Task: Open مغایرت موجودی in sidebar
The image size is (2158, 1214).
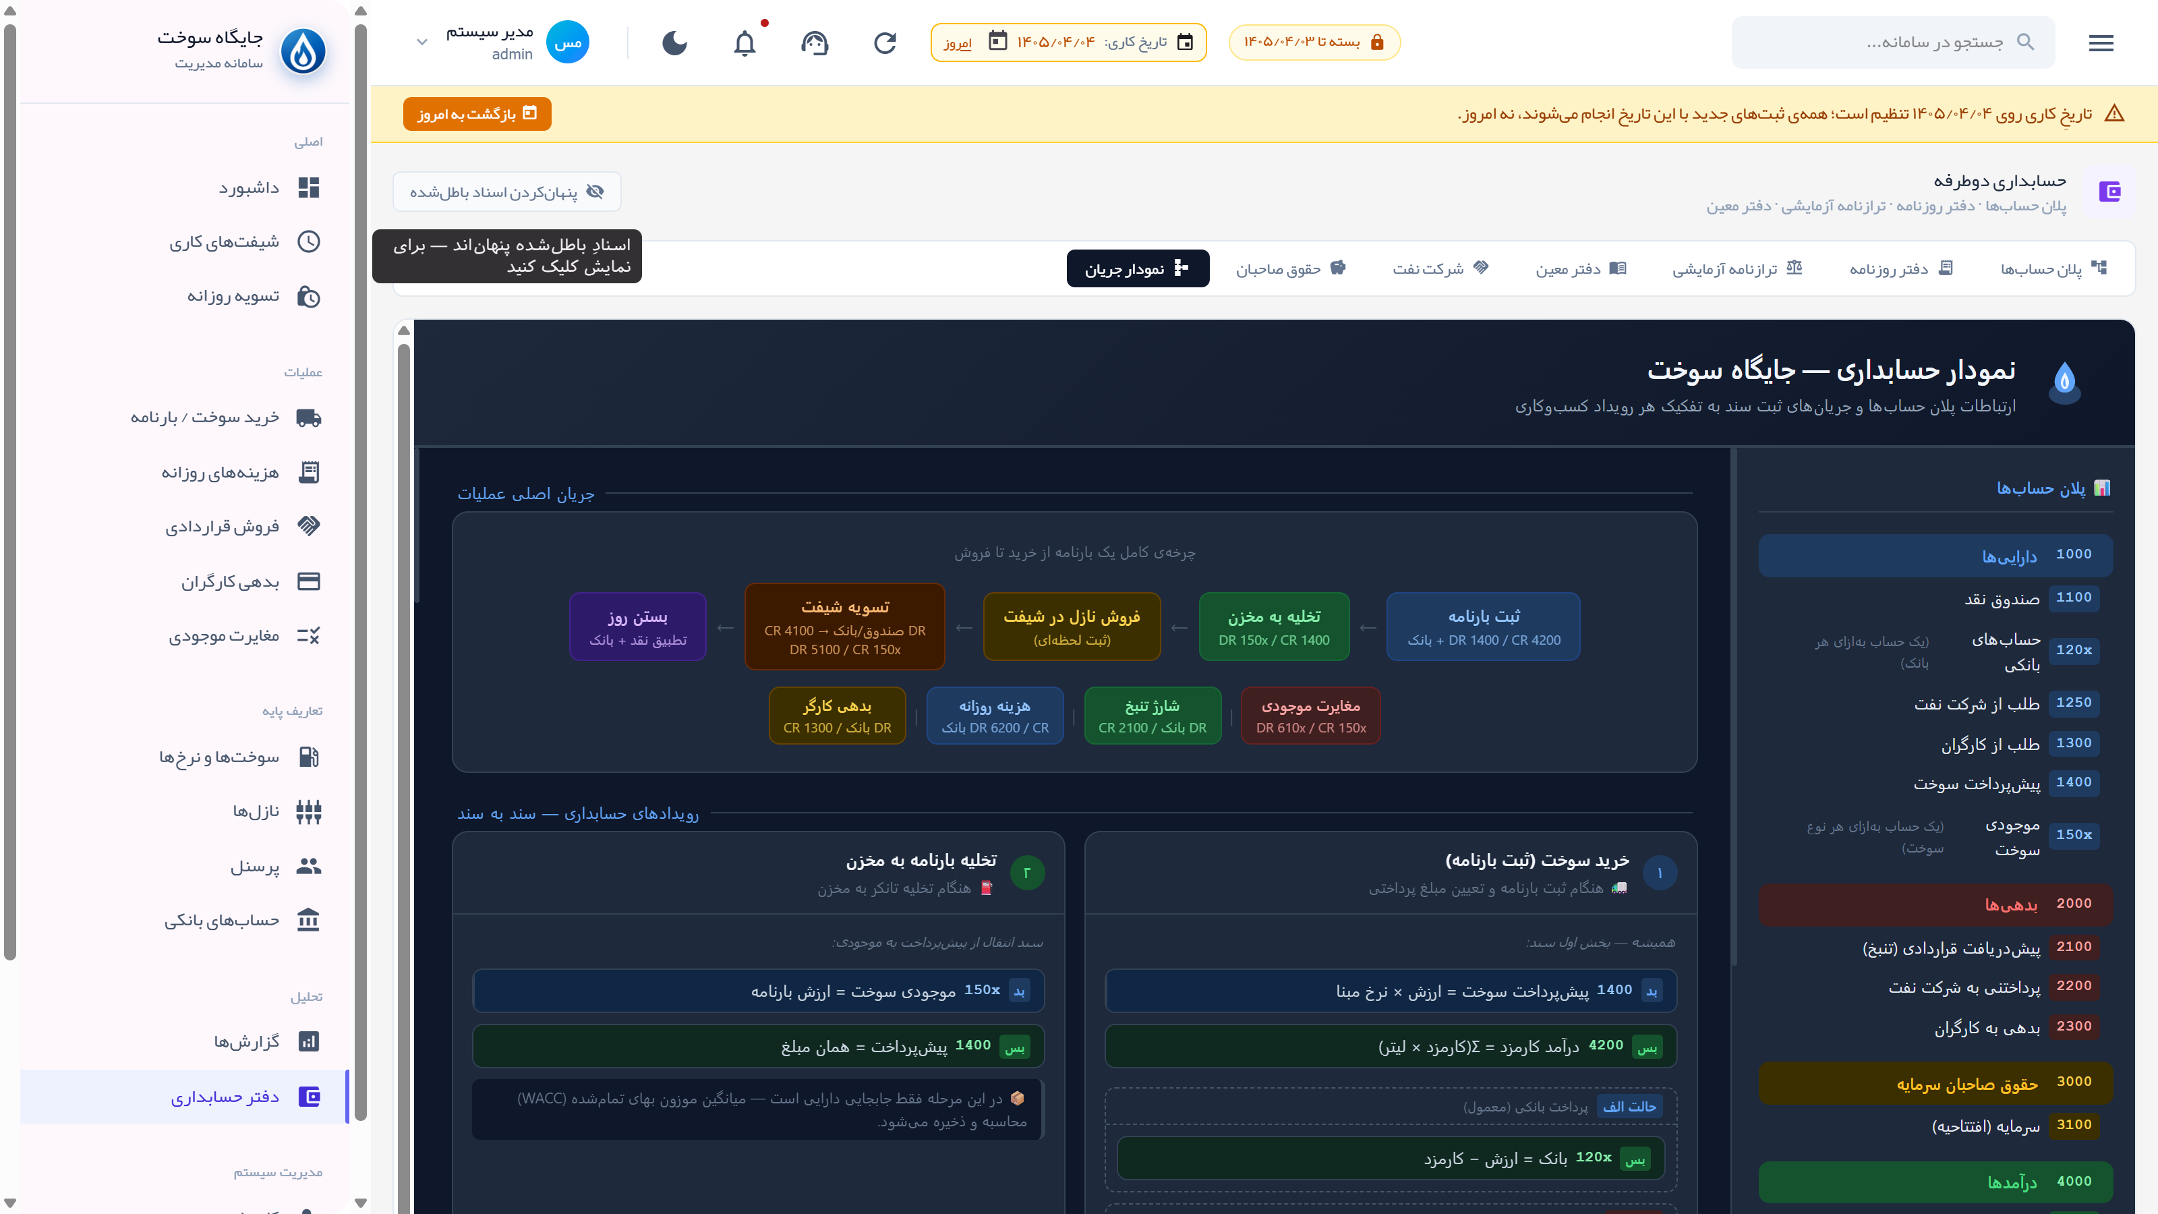Action: point(184,636)
